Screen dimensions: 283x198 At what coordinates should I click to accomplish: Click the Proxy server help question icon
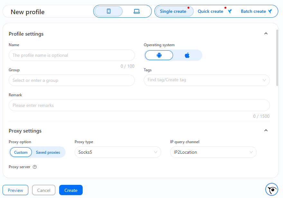(x=35, y=167)
